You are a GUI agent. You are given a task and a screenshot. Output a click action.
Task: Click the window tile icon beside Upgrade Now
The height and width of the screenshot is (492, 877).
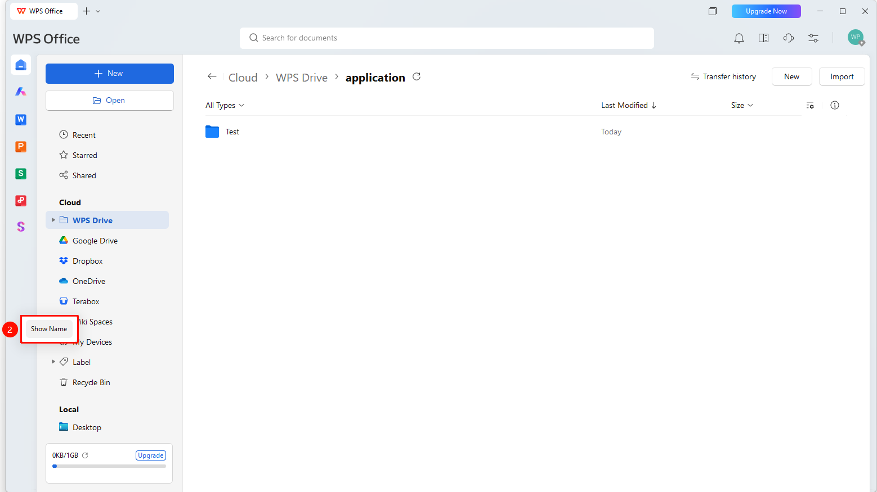(713, 11)
